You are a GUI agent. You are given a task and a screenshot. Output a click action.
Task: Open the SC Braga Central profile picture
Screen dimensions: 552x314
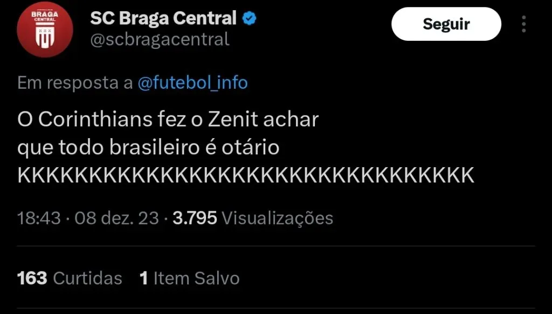click(x=45, y=30)
